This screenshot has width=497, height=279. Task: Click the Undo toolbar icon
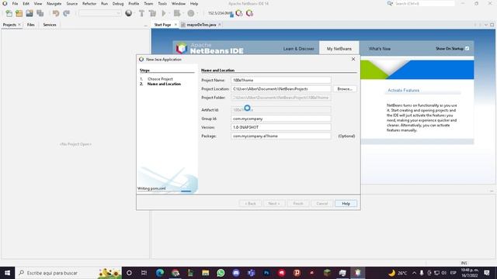click(x=56, y=13)
